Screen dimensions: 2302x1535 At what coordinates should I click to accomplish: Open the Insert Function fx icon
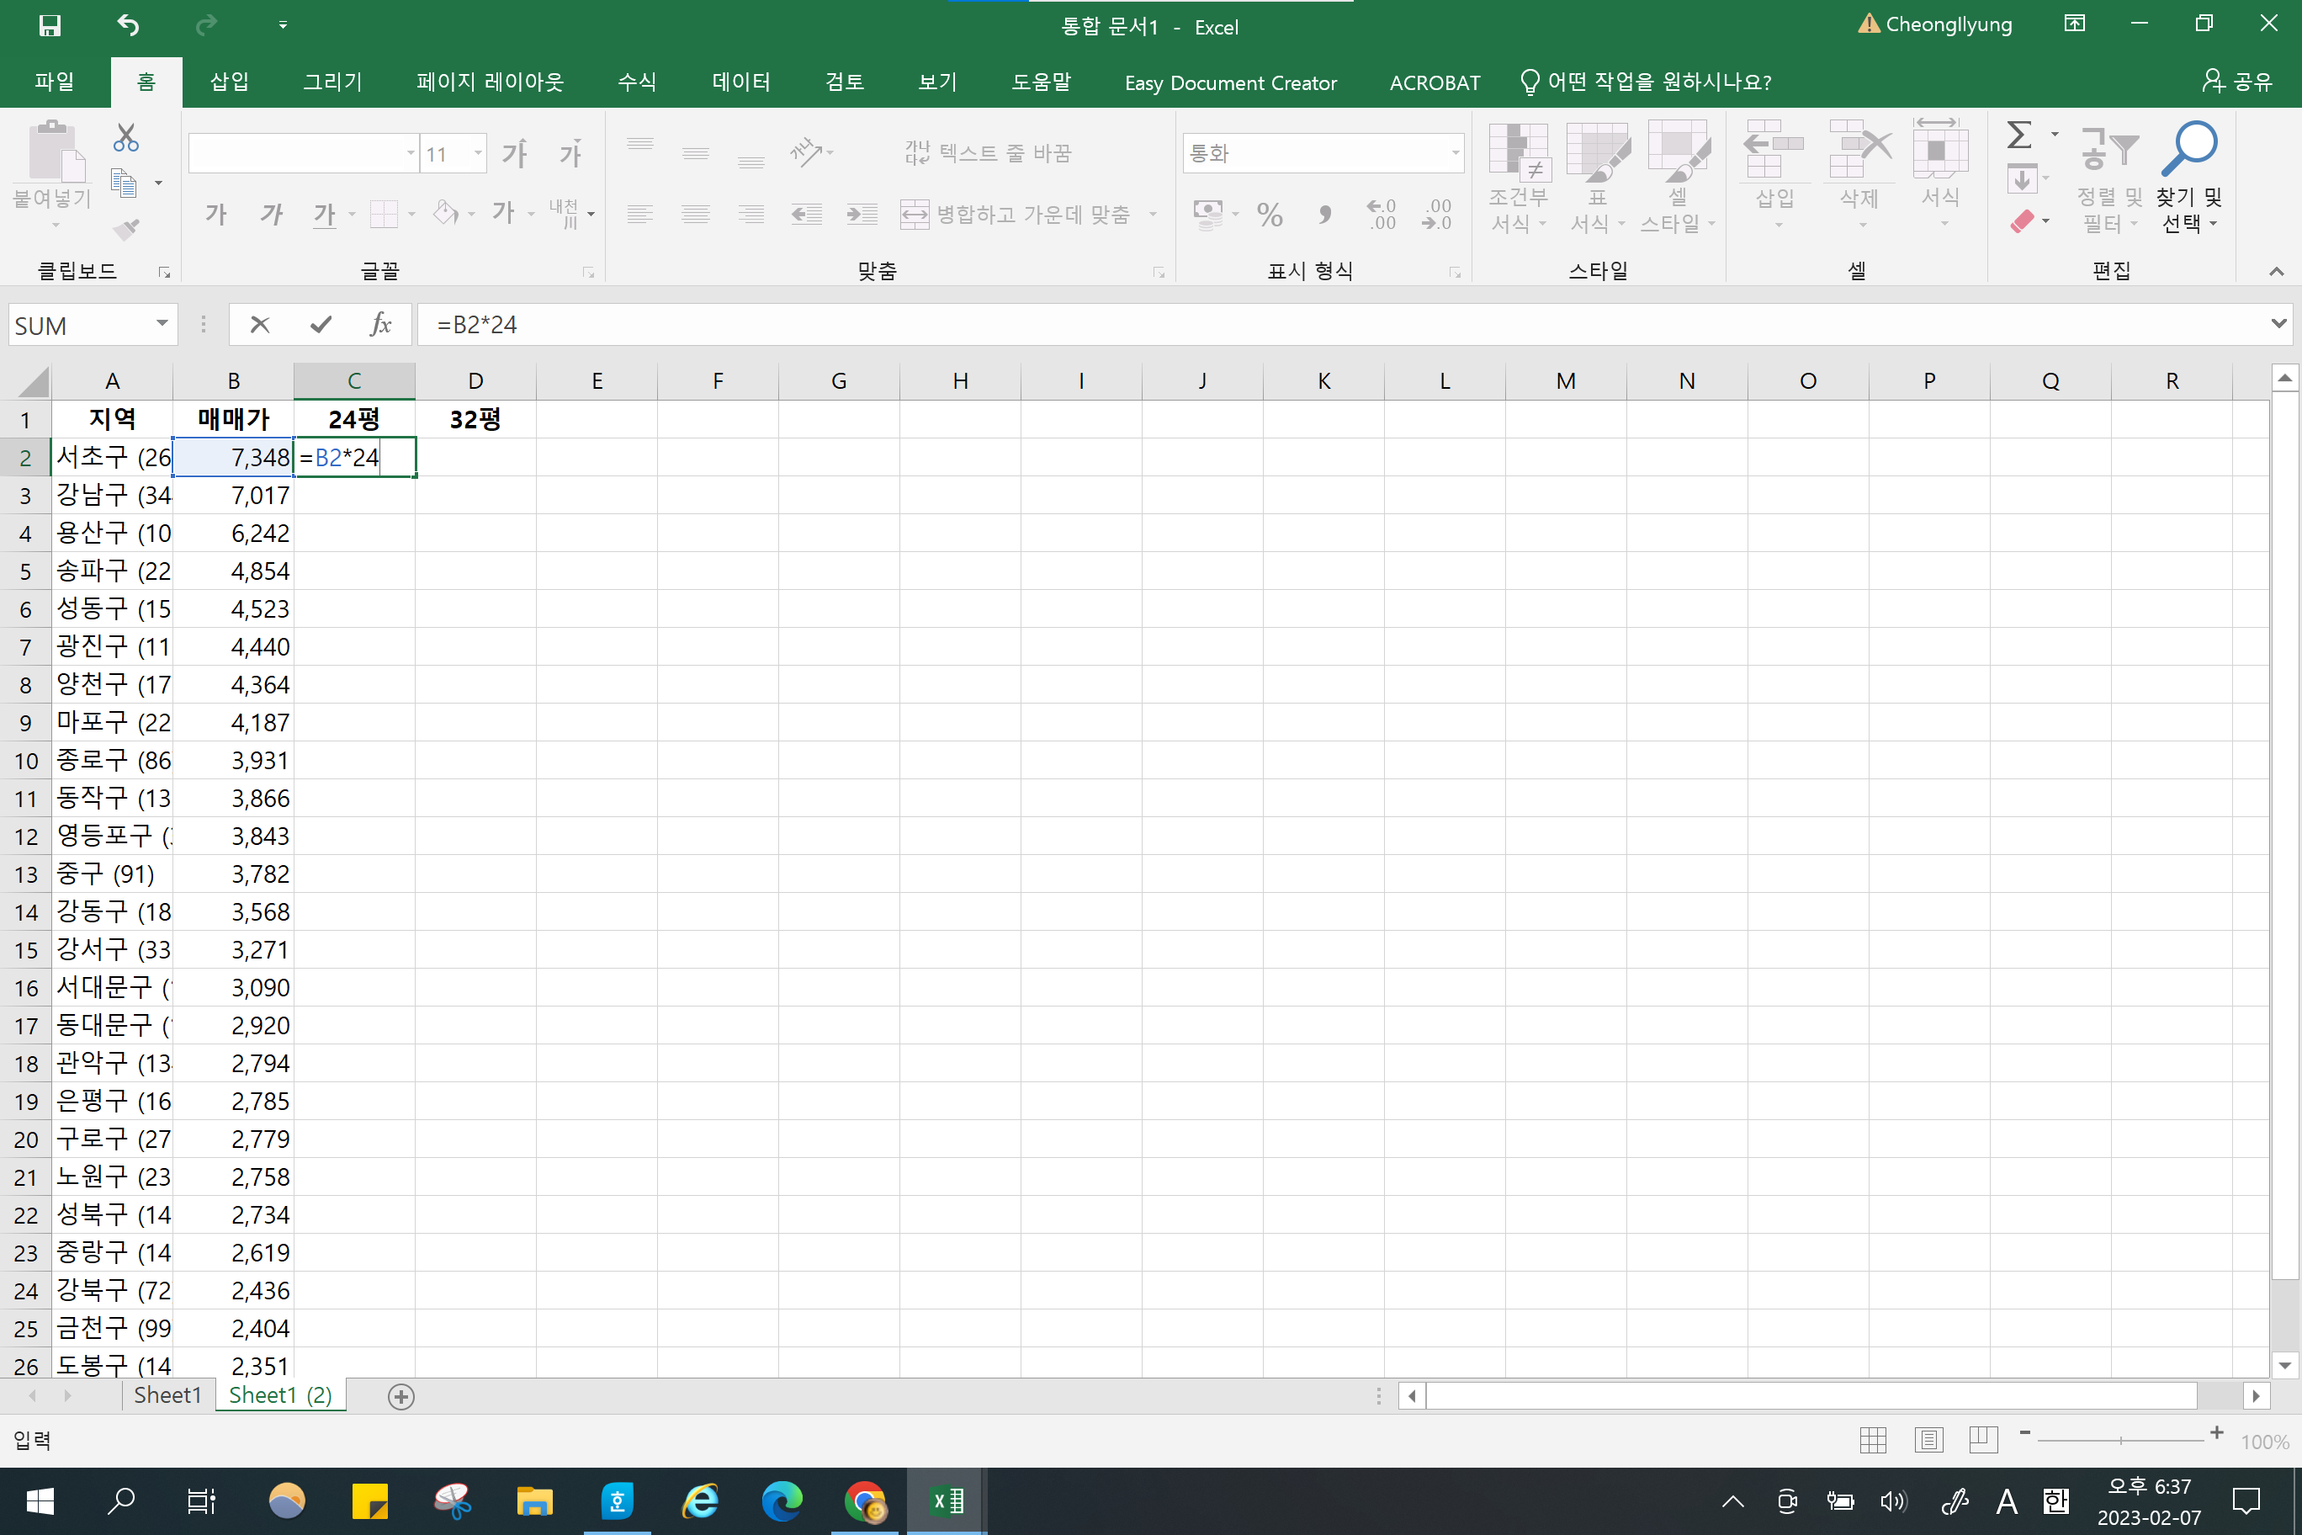pyautogui.click(x=381, y=325)
